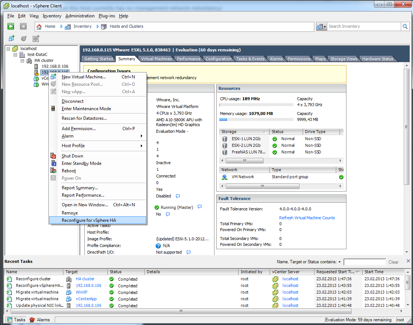This screenshot has height=325, width=413.
Task: Click the Enter Maintenance Mode icon
Action: click(x=53, y=108)
